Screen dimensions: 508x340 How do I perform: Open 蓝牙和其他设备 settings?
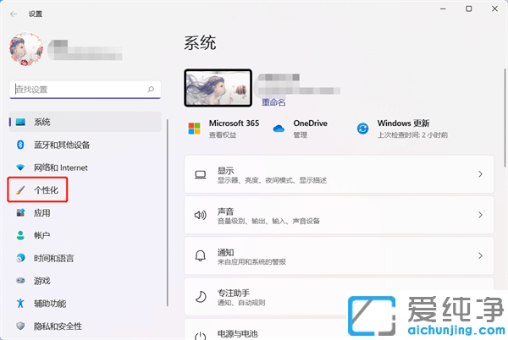pyautogui.click(x=62, y=145)
